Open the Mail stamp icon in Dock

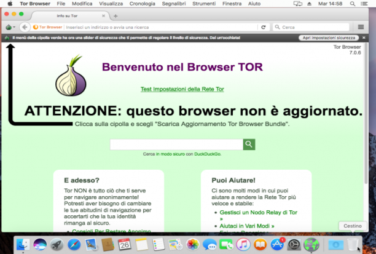(x=91, y=245)
